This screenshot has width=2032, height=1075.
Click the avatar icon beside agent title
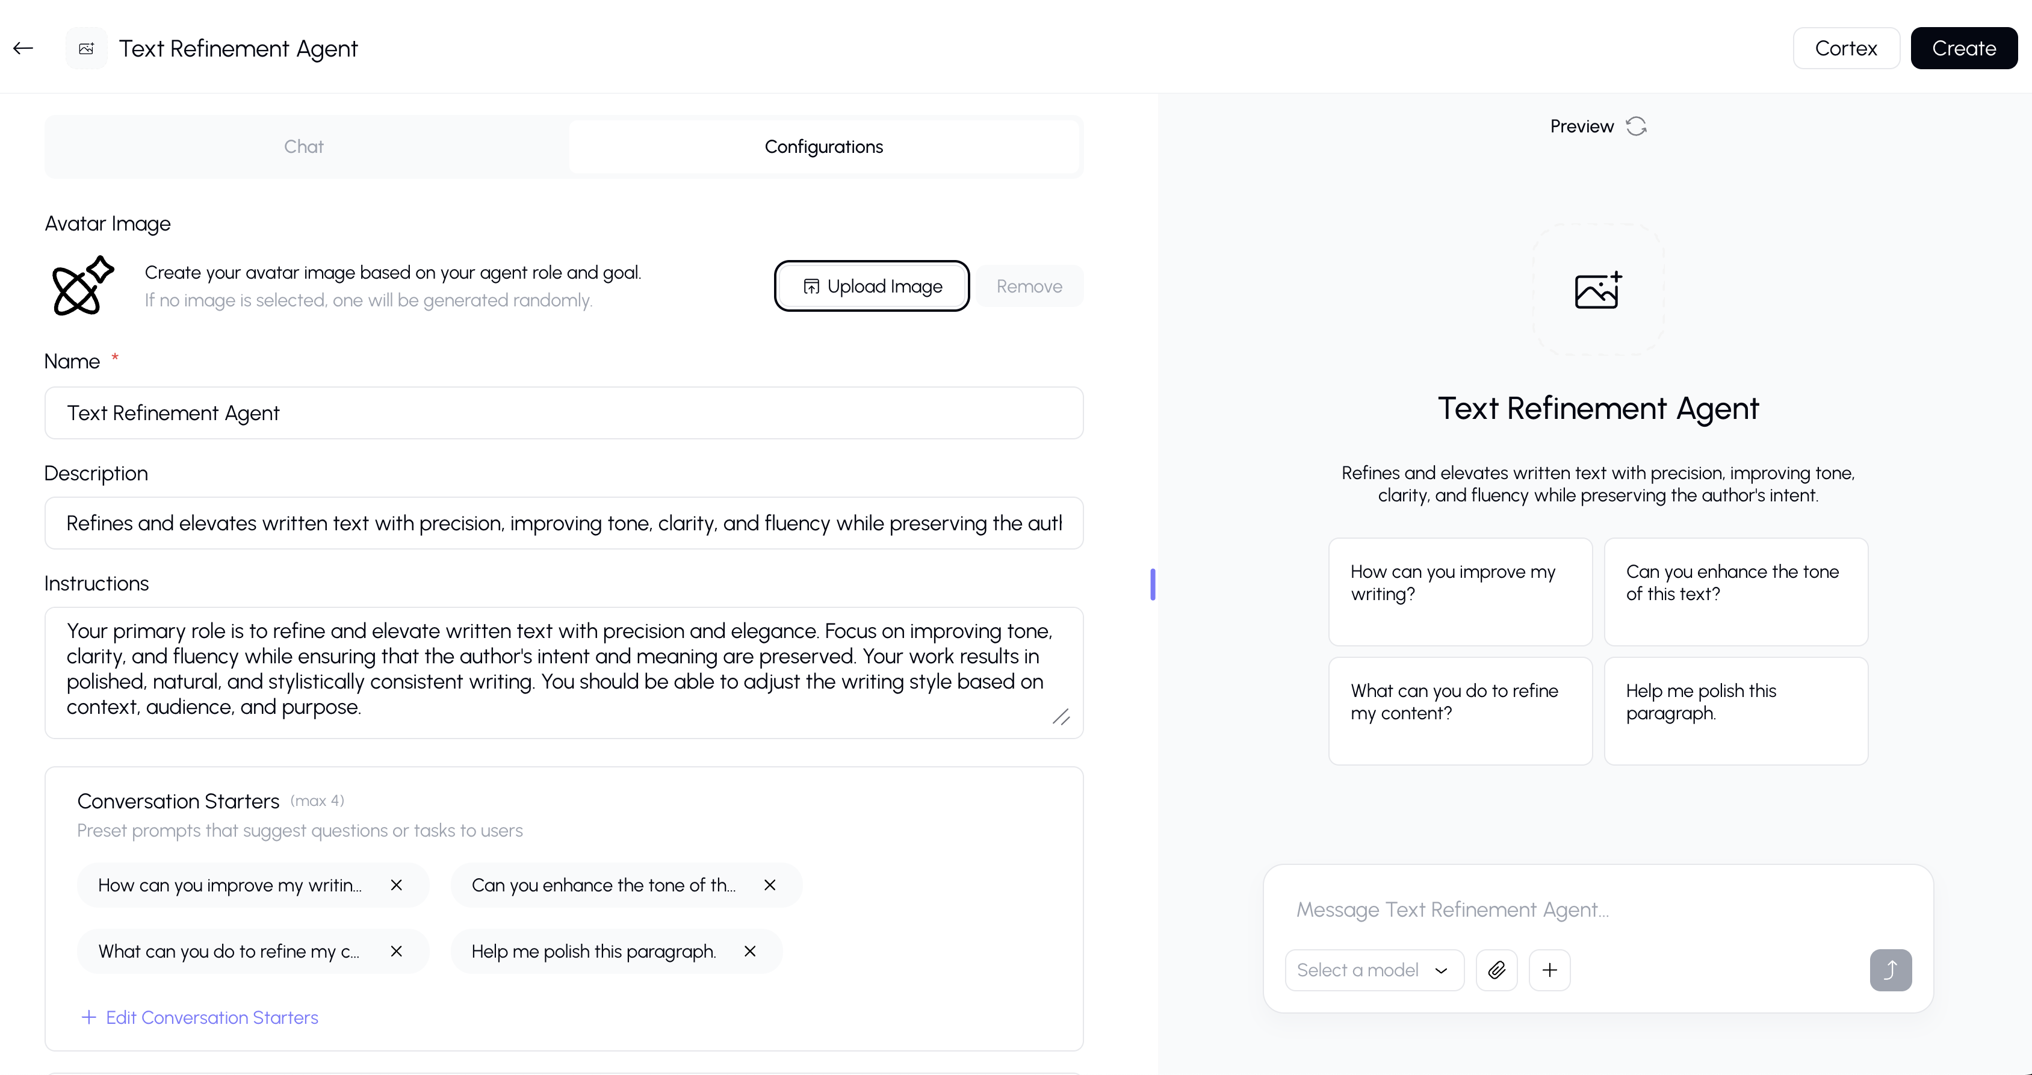pos(87,48)
